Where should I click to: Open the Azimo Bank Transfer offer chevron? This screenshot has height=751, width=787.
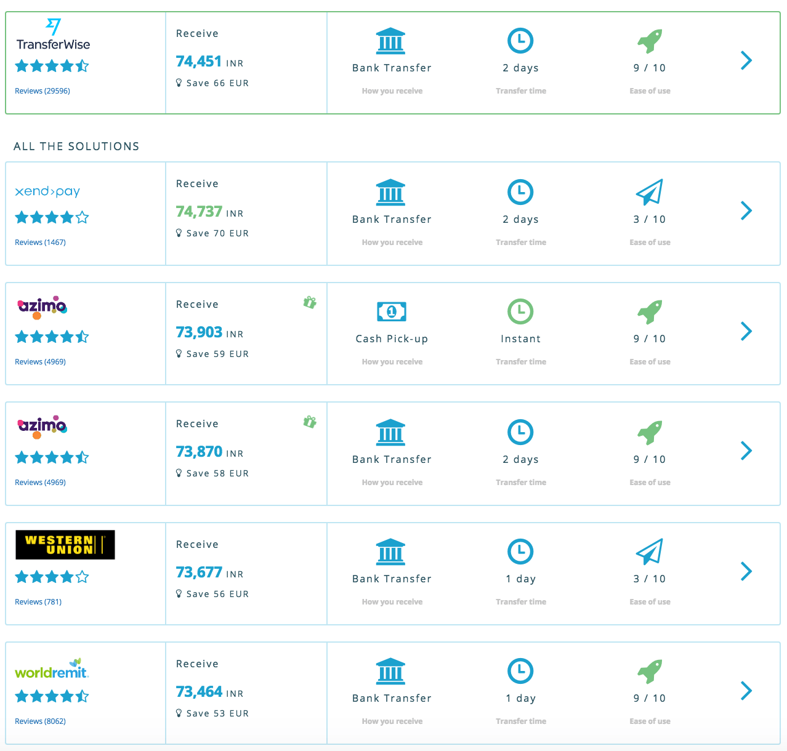pyautogui.click(x=746, y=451)
